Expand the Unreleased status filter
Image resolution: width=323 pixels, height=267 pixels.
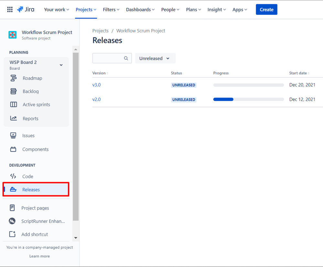pyautogui.click(x=155, y=58)
